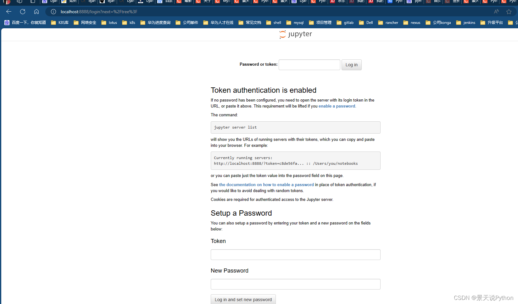Open the 百度一下,你就知道 bookmark
This screenshot has height=304, width=518.
[x=25, y=23]
